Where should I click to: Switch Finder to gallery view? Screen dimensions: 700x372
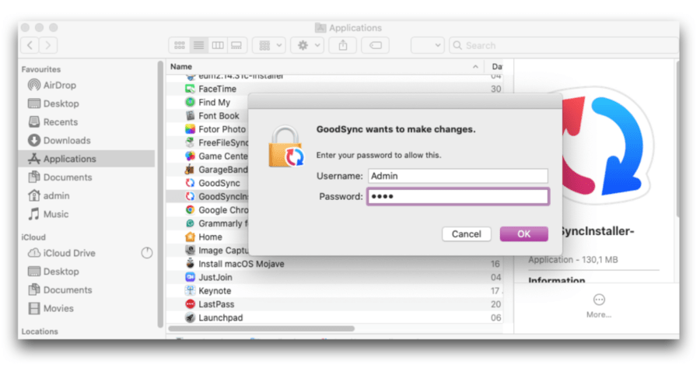[236, 45]
